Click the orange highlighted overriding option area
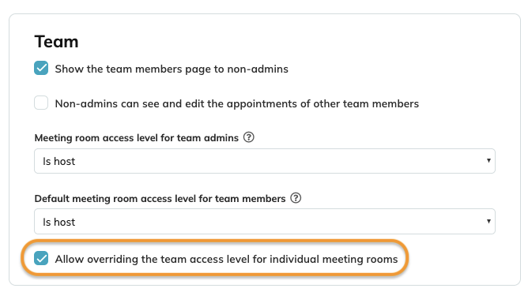Viewport: 528px width, 292px height. (x=215, y=258)
